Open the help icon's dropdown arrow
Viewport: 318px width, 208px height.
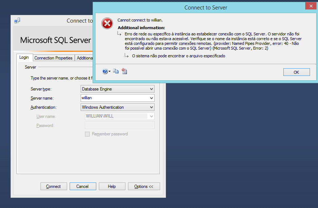[109, 72]
